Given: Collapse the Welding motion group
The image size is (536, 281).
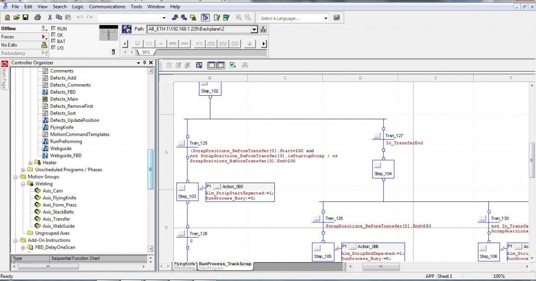Looking at the screenshot, I should [x=23, y=184].
